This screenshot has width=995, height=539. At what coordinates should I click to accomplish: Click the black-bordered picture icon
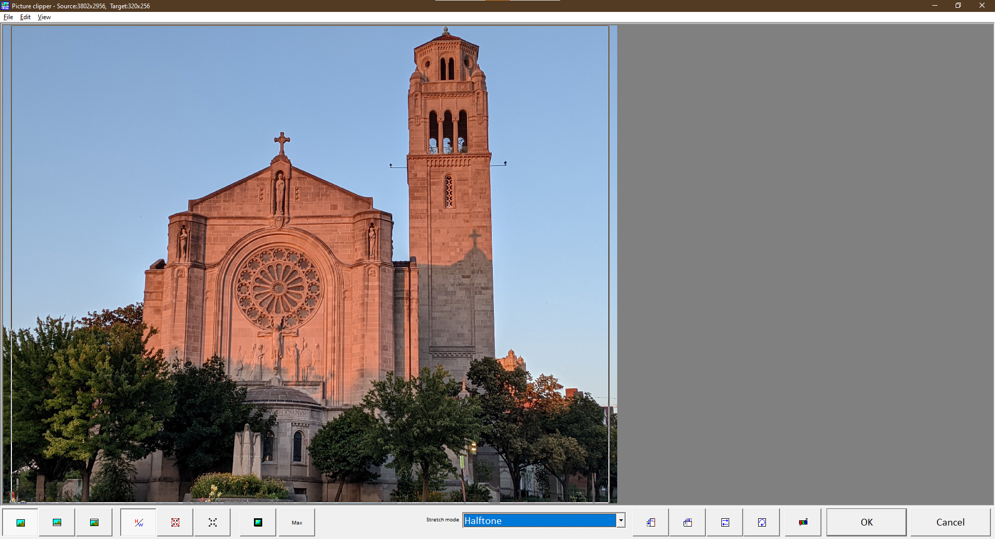click(258, 522)
